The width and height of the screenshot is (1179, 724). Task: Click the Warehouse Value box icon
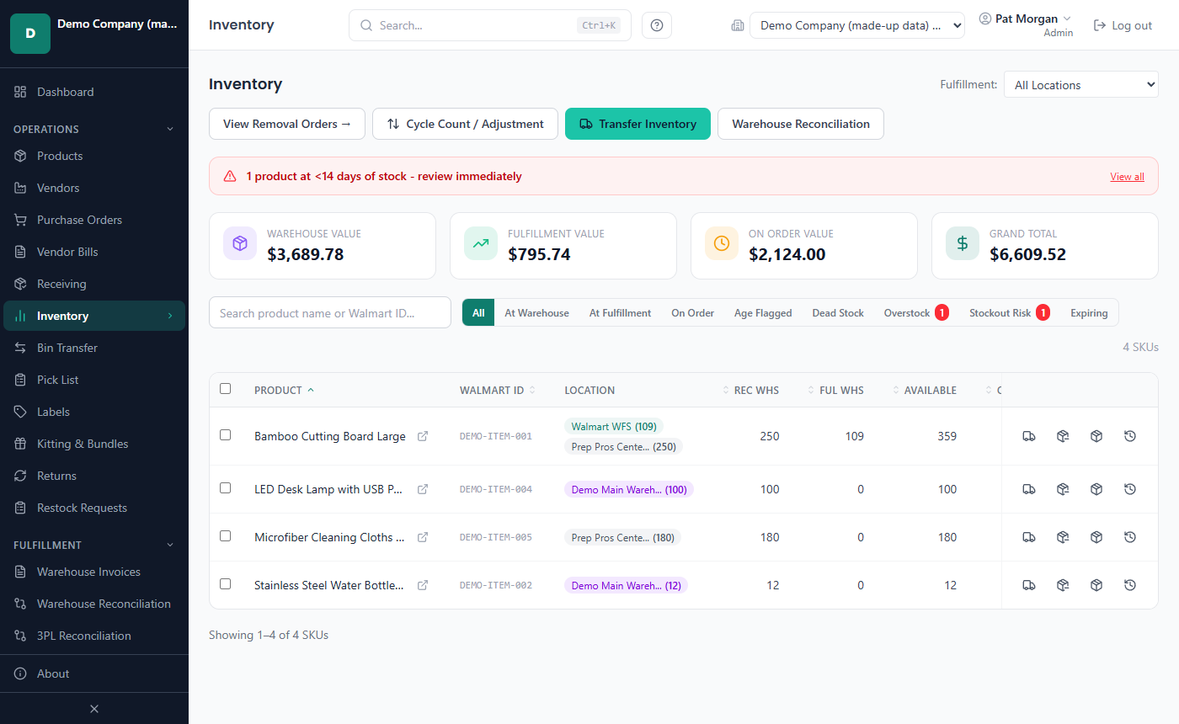pos(240,243)
